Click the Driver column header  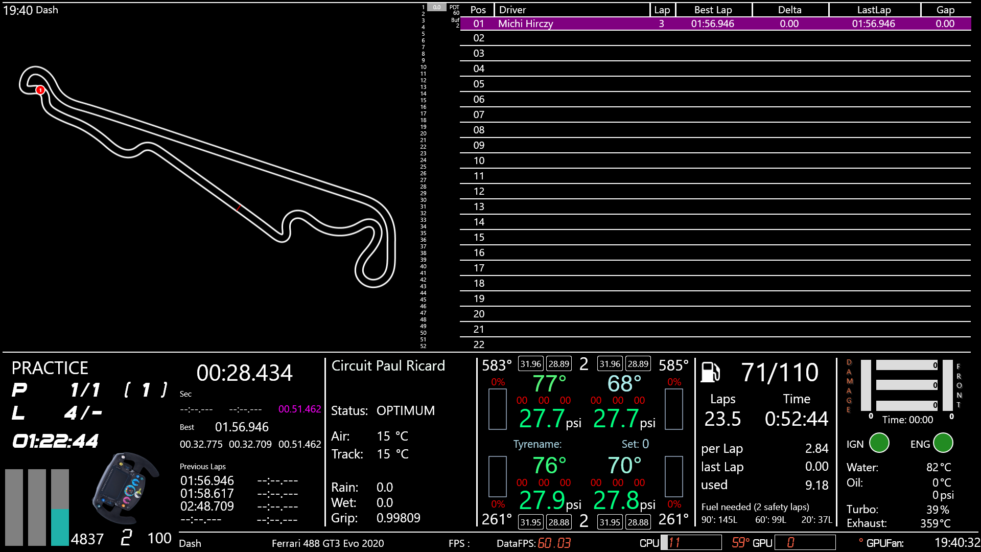(x=512, y=10)
